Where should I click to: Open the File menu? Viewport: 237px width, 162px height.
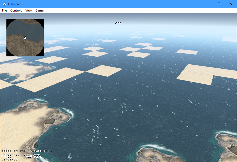(x=4, y=11)
